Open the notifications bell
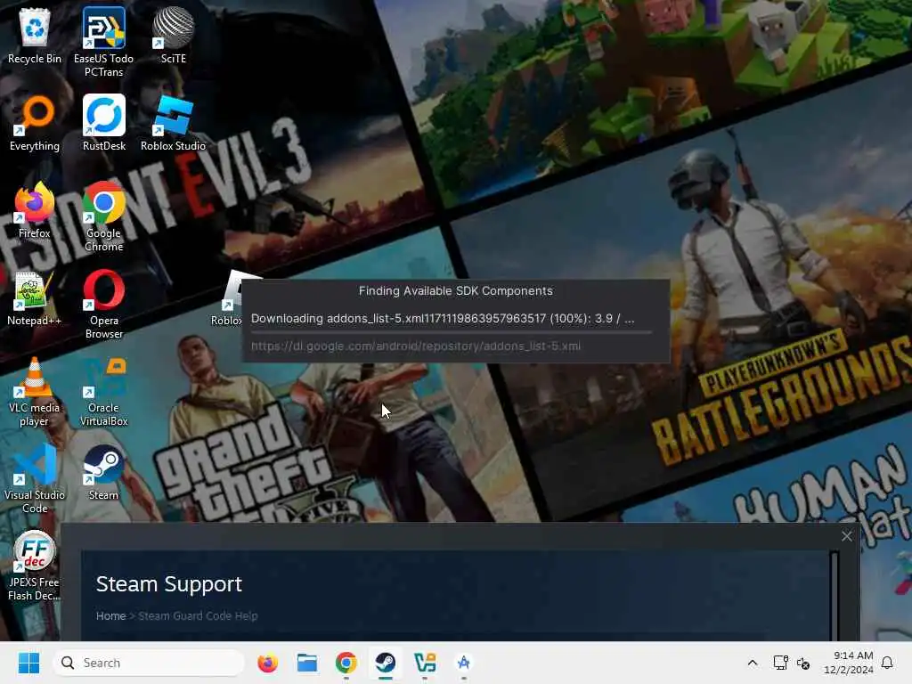Viewport: 912px width, 684px height. (x=887, y=663)
